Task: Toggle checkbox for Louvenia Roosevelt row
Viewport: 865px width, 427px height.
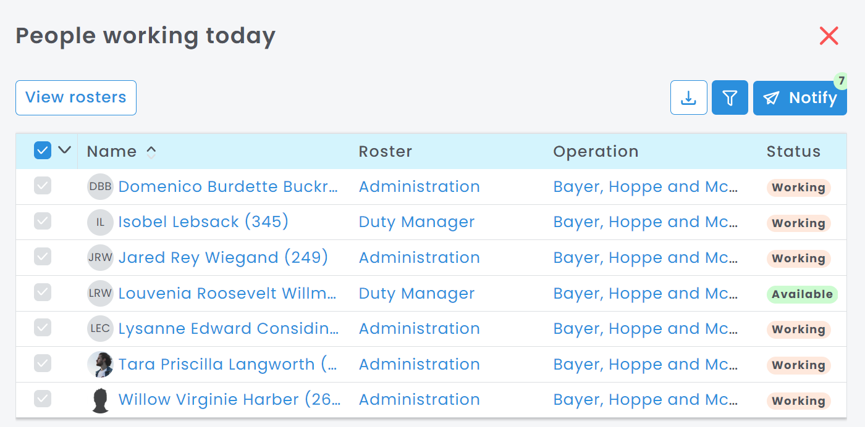Action: click(x=43, y=292)
